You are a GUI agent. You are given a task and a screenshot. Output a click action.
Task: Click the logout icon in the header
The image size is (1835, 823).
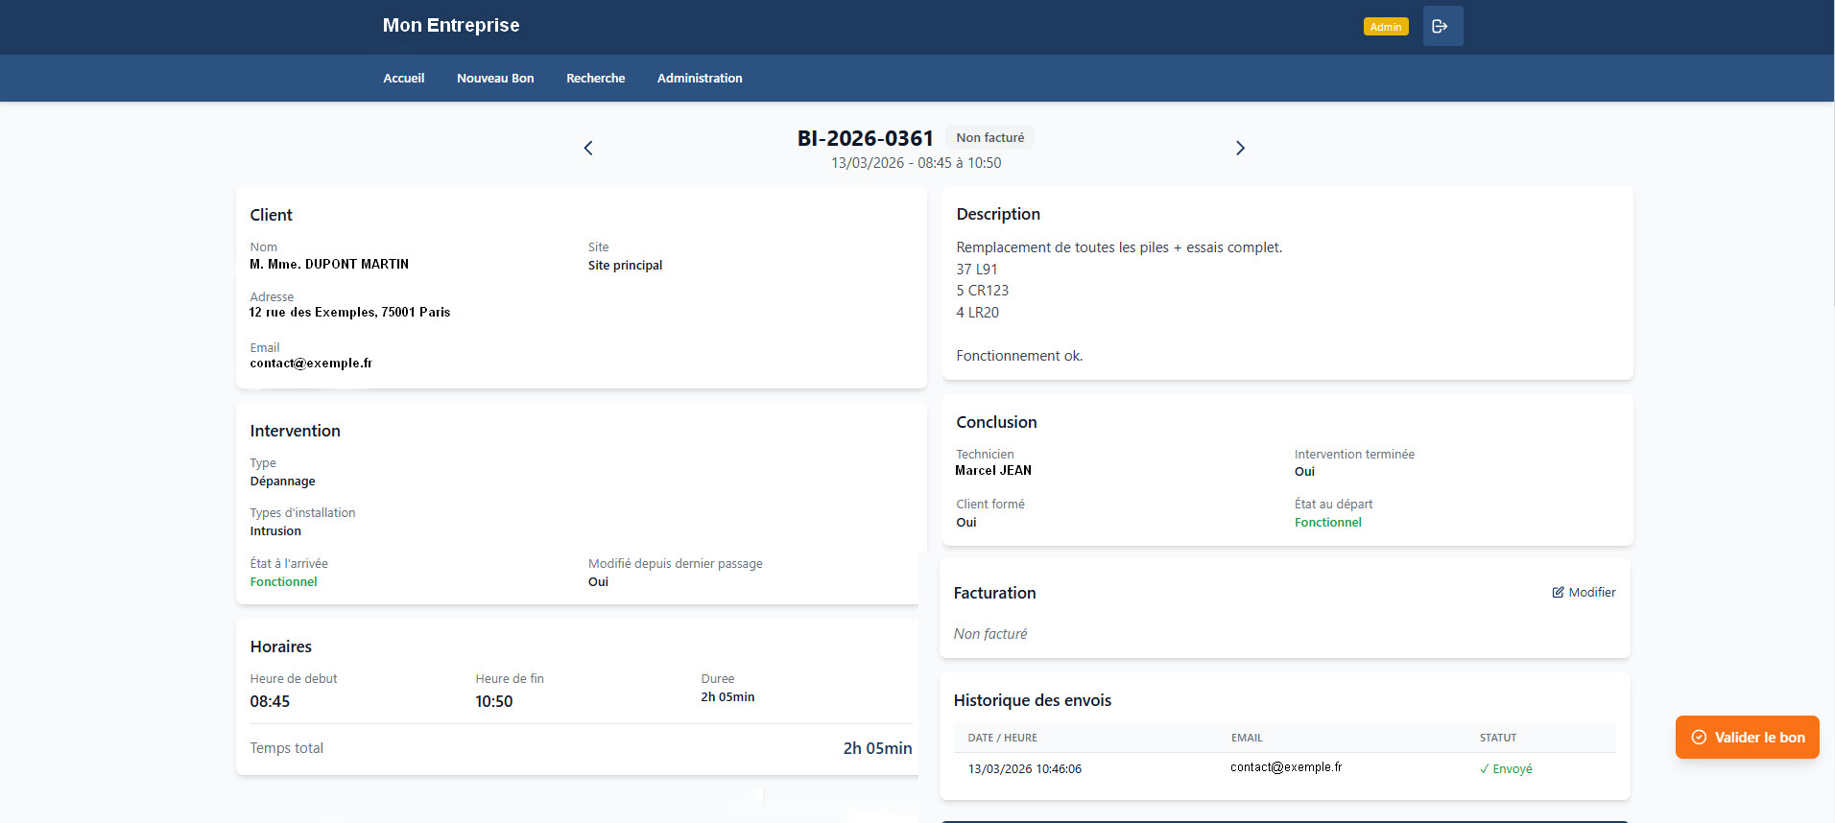[x=1442, y=27]
